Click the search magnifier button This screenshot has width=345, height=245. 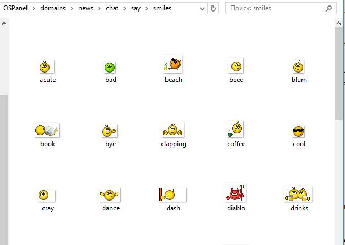point(328,9)
